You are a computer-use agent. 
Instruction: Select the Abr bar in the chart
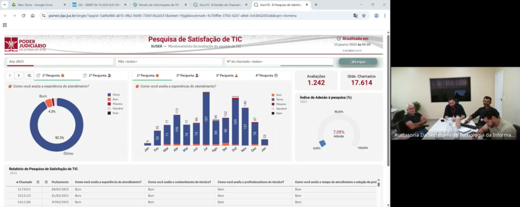pos(177,130)
